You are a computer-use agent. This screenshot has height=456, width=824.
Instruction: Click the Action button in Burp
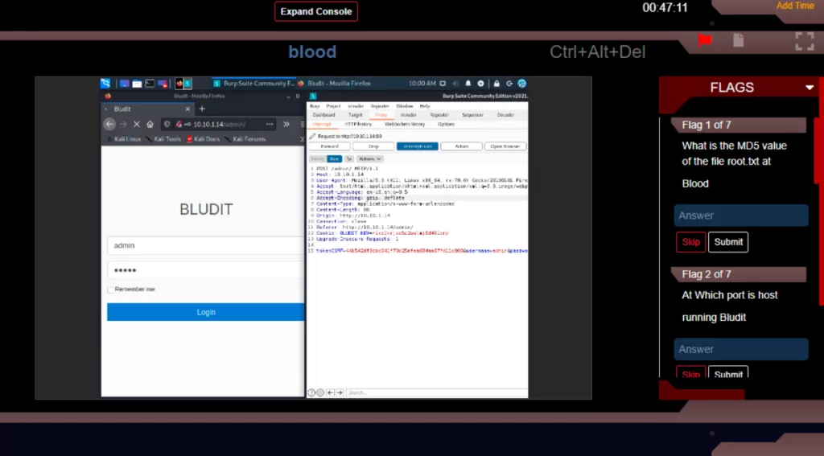coord(461,146)
